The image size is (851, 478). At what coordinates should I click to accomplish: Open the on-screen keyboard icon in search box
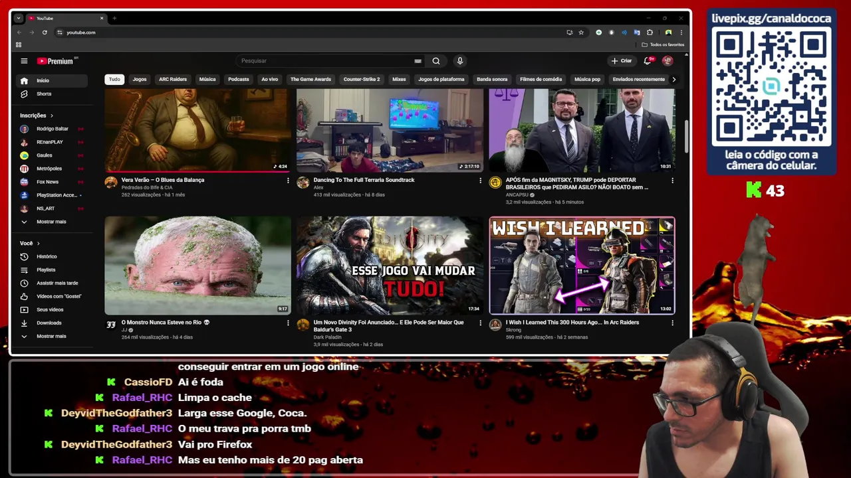(x=418, y=61)
